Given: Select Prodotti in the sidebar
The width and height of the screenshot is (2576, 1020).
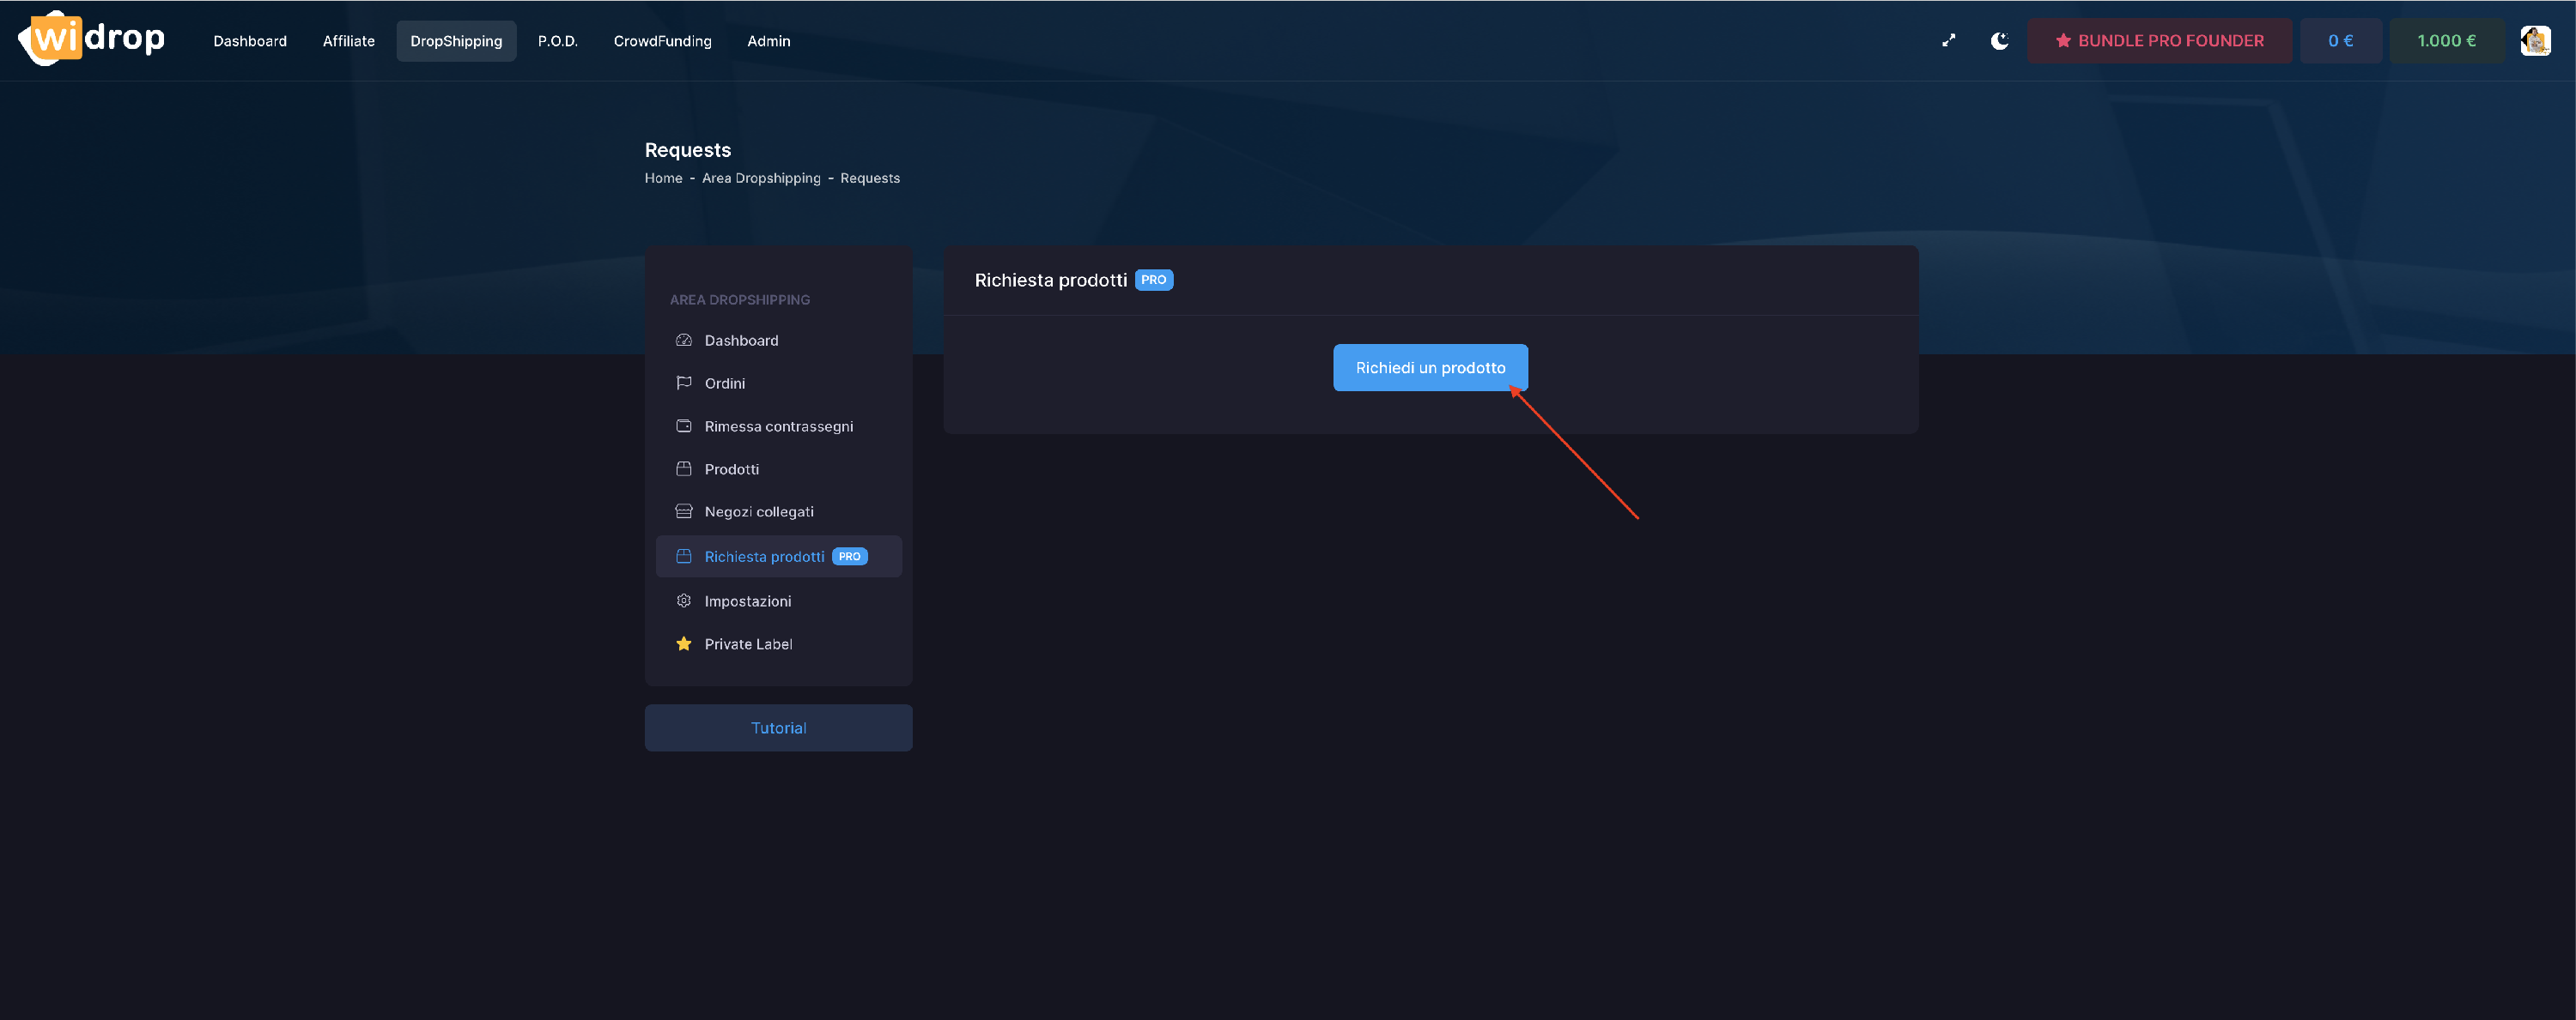Looking at the screenshot, I should [x=731, y=469].
